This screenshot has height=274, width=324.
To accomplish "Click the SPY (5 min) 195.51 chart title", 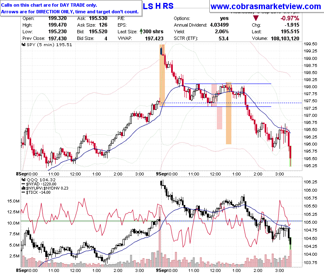I will pos(49,44).
